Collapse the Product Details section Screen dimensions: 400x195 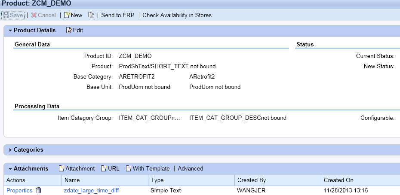pyautogui.click(x=10, y=30)
